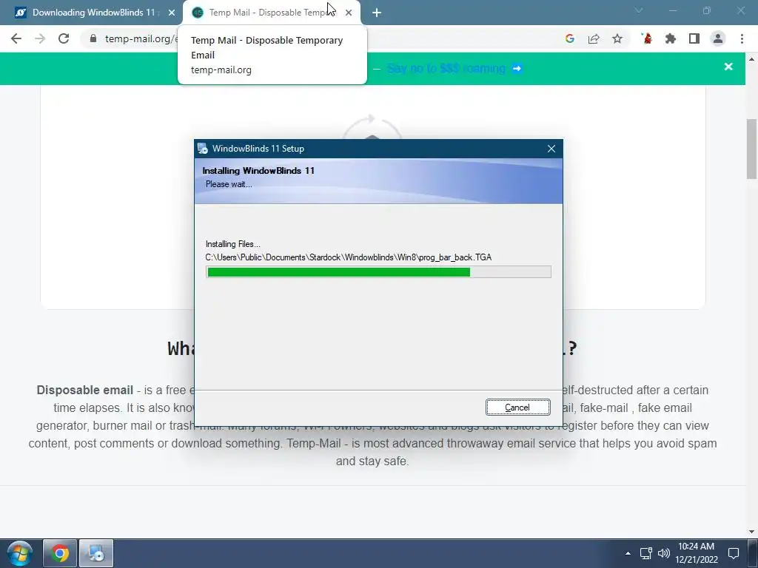Dismiss the green roaming banner

728,67
